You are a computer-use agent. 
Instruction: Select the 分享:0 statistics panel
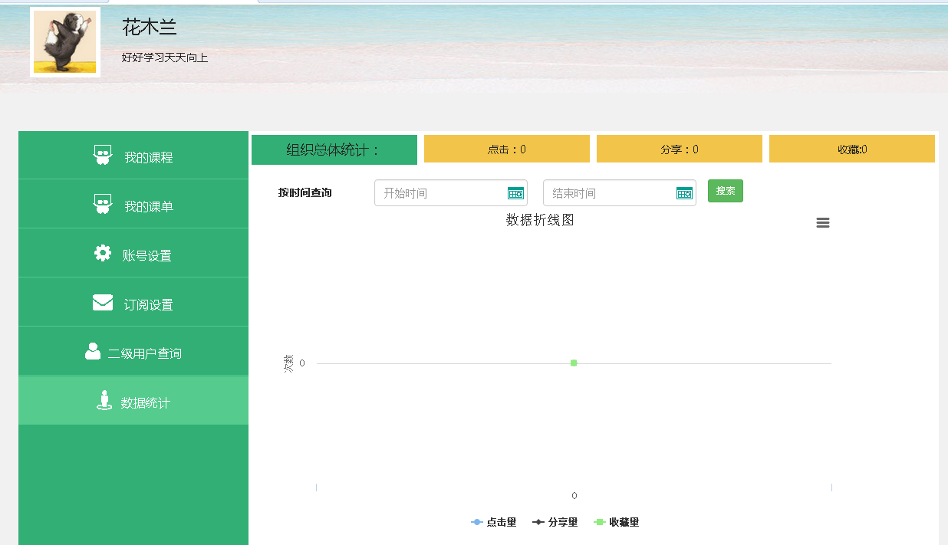click(679, 148)
